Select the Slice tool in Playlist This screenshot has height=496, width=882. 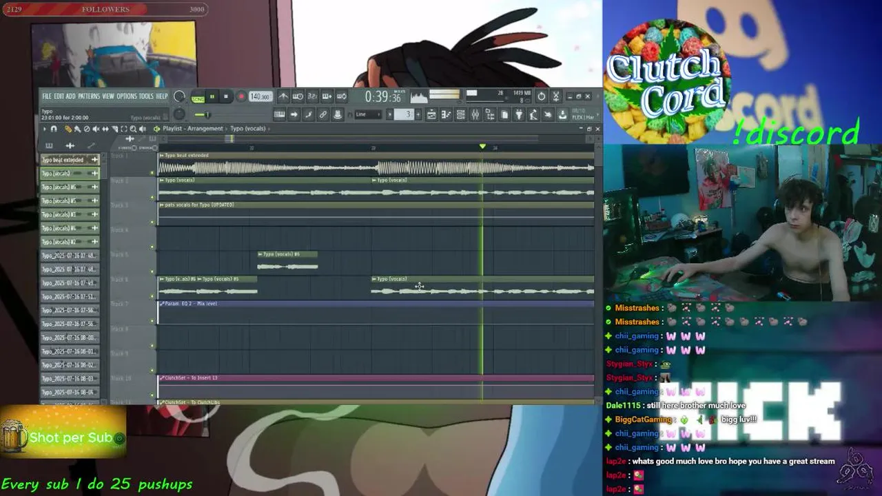click(x=115, y=129)
